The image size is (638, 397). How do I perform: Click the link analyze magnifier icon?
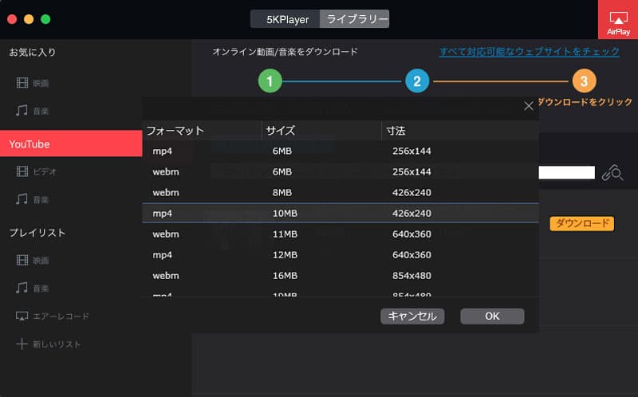(612, 172)
